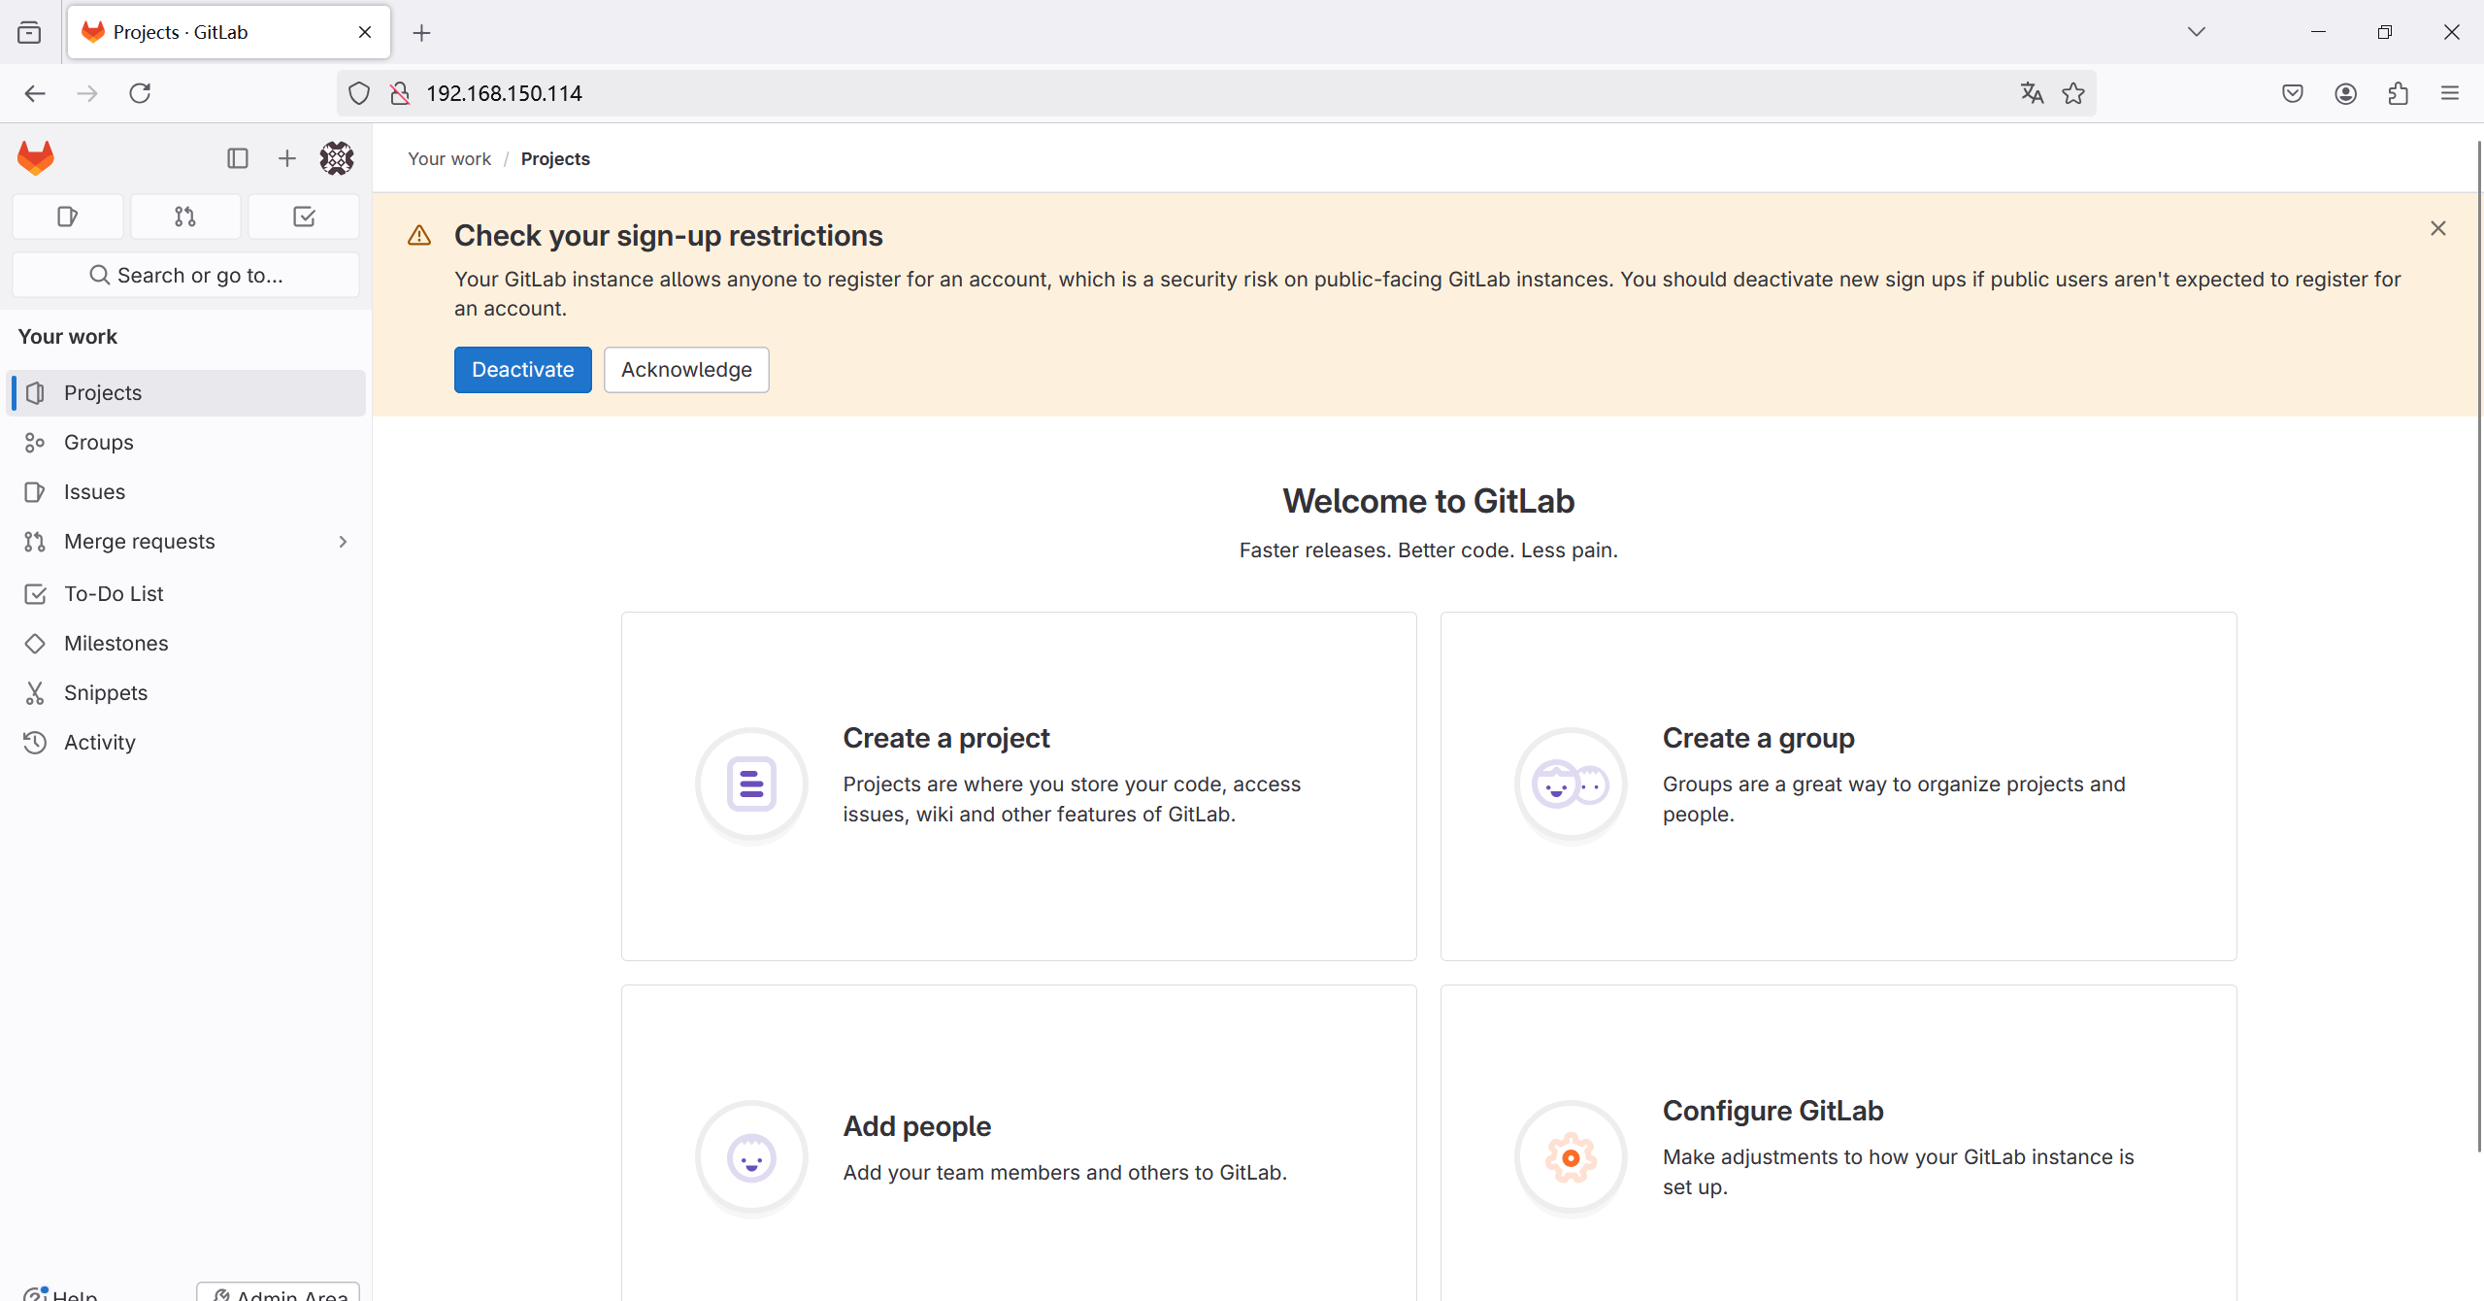The height and width of the screenshot is (1301, 2484).
Task: Open To-Do List in the sidebar
Action: point(186,594)
